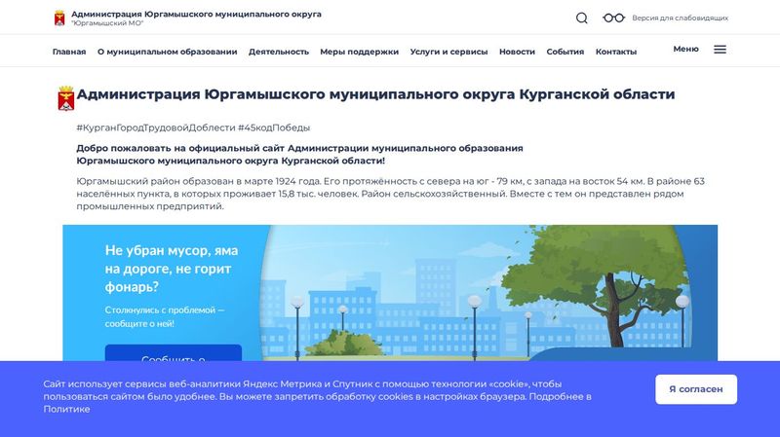Open О муниципальном образовании menu
The height and width of the screenshot is (437, 780).
167,52
